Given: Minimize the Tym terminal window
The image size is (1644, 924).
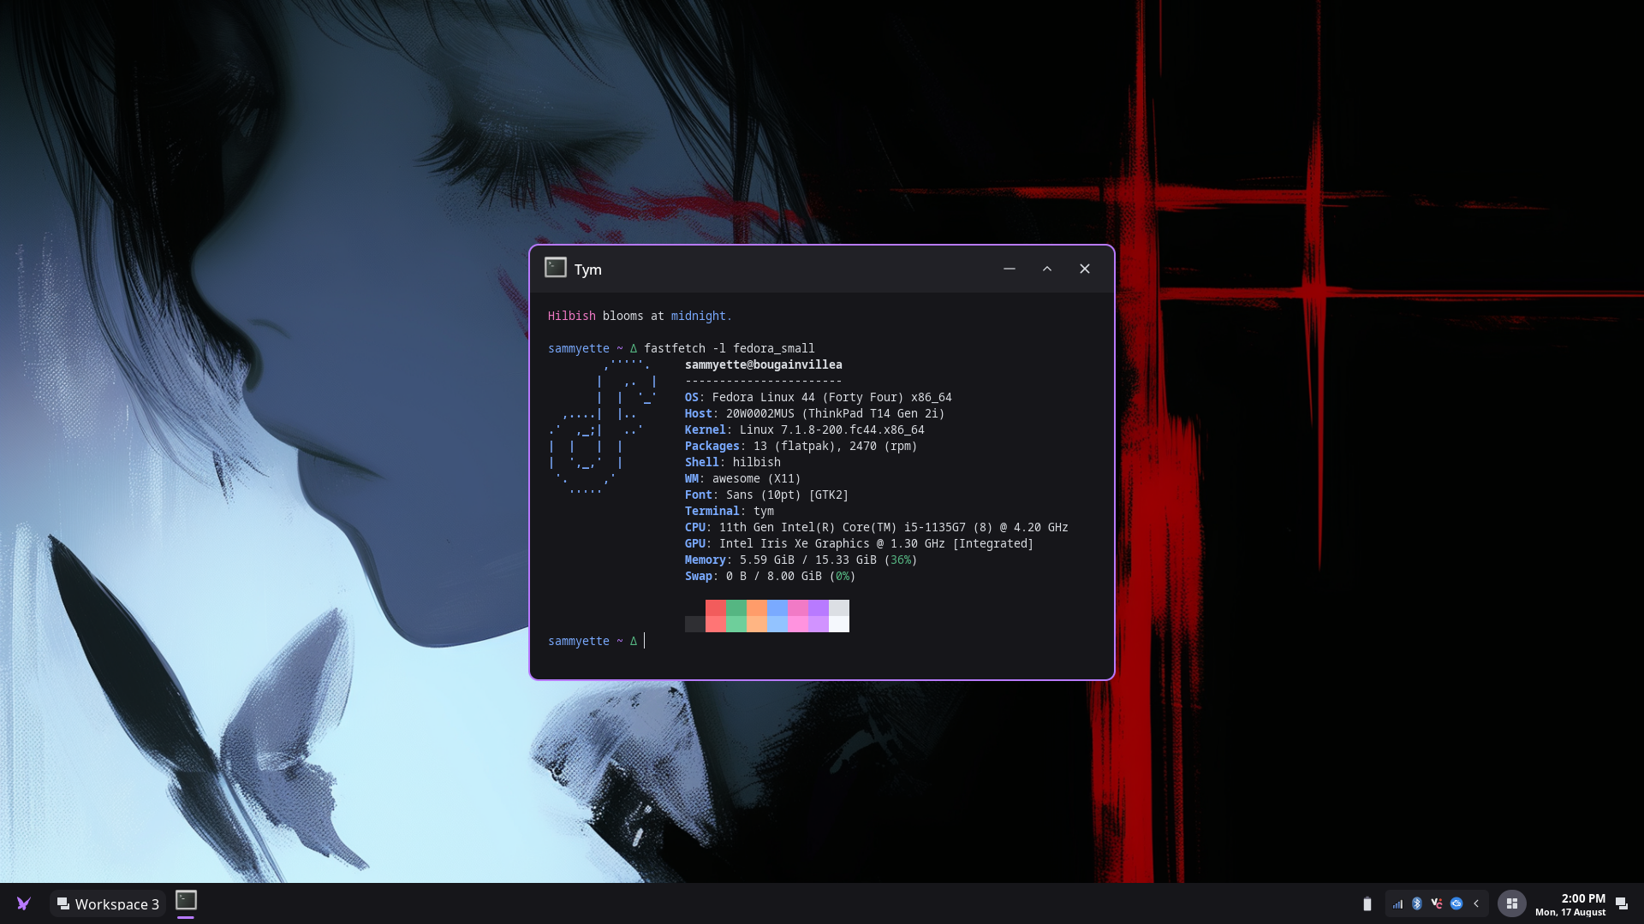Looking at the screenshot, I should click(x=1010, y=269).
